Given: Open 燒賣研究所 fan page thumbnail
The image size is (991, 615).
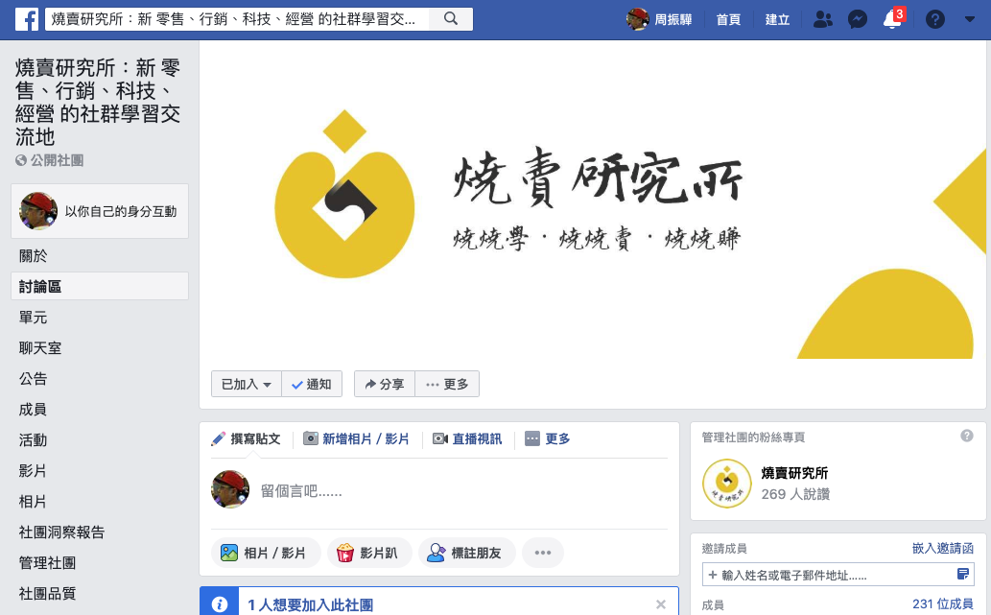Looking at the screenshot, I should (x=727, y=483).
